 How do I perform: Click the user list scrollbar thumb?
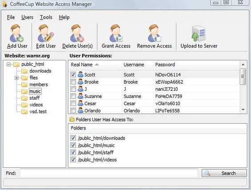click(x=243, y=77)
